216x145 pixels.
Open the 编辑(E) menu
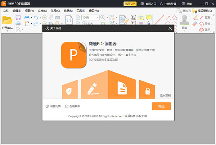[17, 11]
